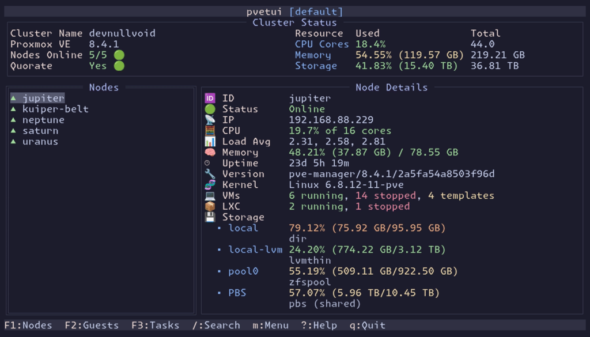Click the bar chart icon beside Load Avg

coord(210,142)
